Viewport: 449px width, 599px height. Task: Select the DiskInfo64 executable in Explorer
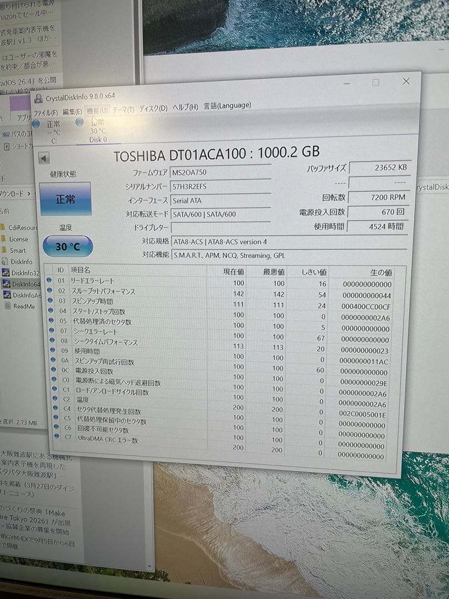pyautogui.click(x=22, y=284)
